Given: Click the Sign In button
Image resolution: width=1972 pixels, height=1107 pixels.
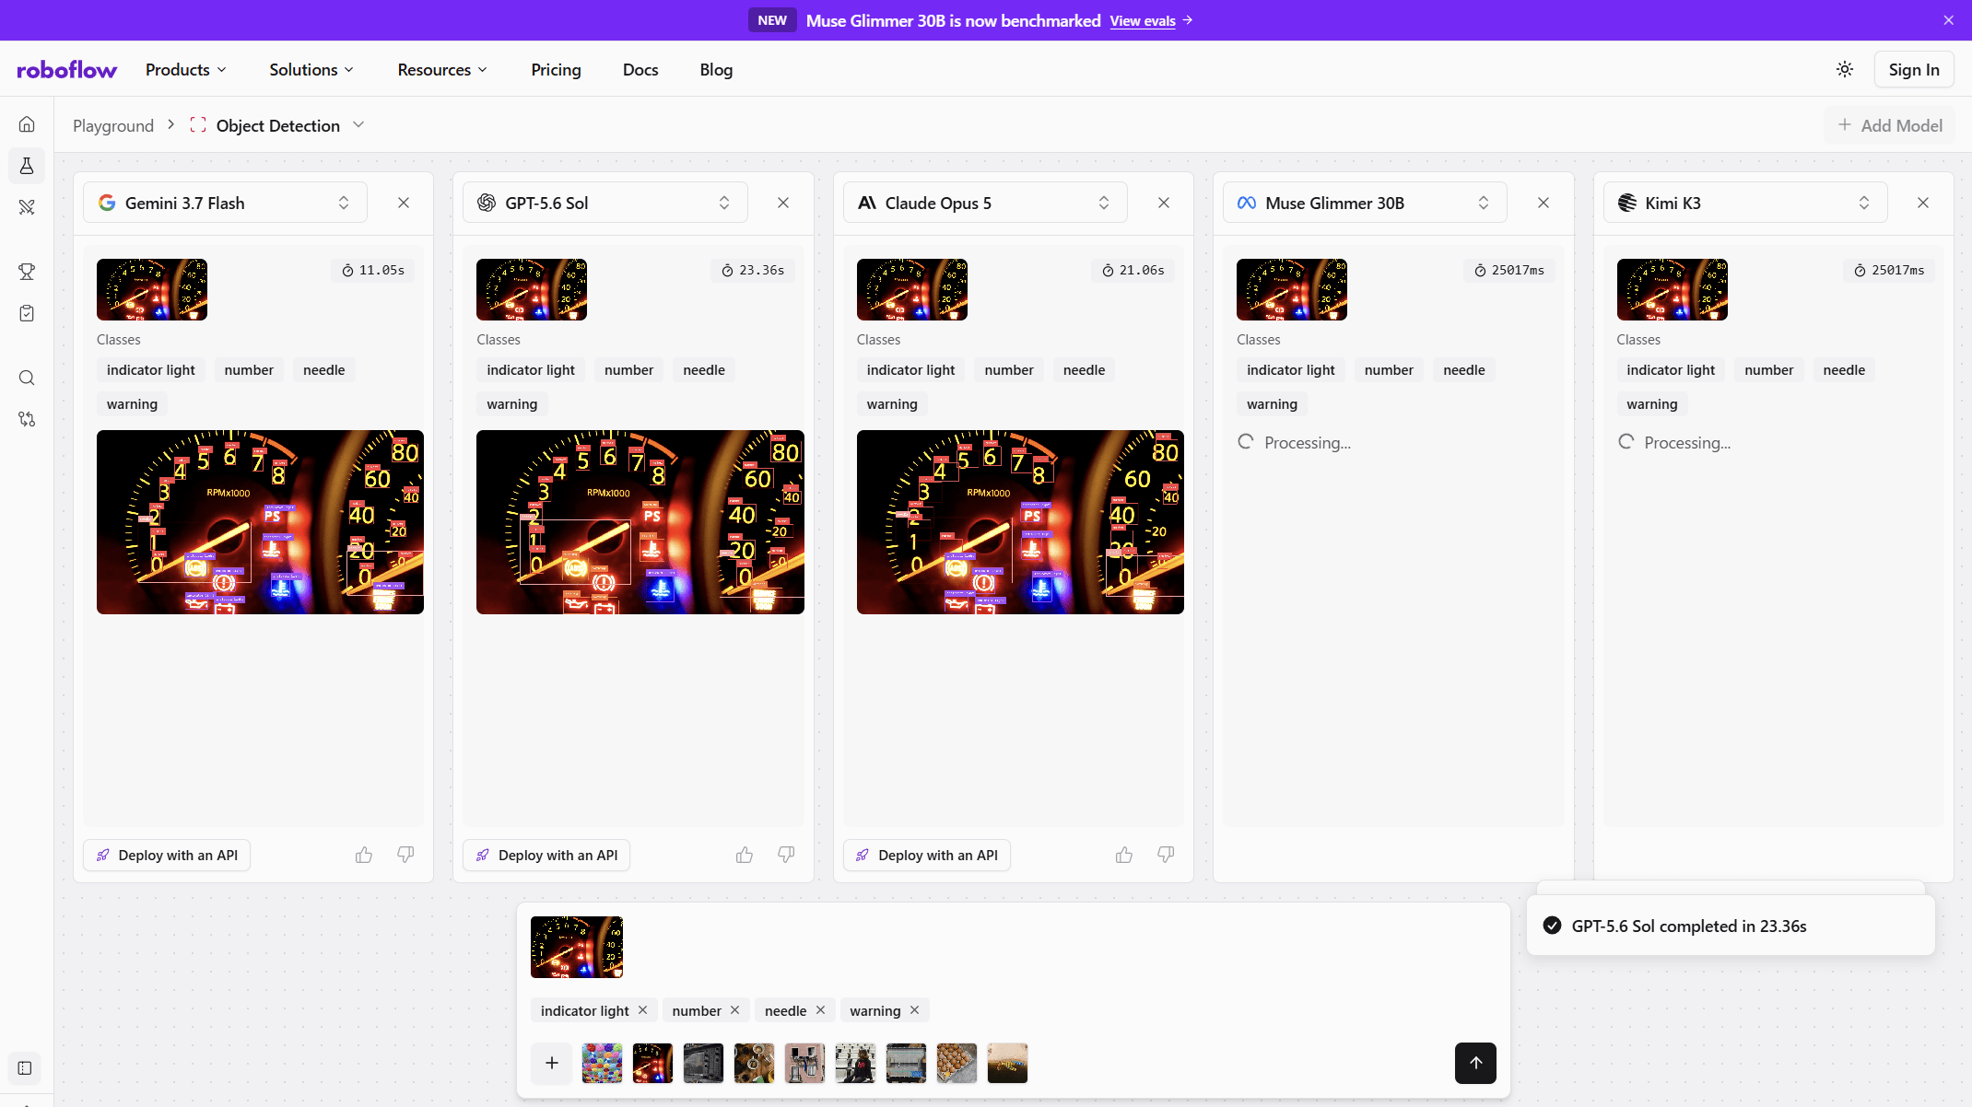Looking at the screenshot, I should pyautogui.click(x=1914, y=69).
